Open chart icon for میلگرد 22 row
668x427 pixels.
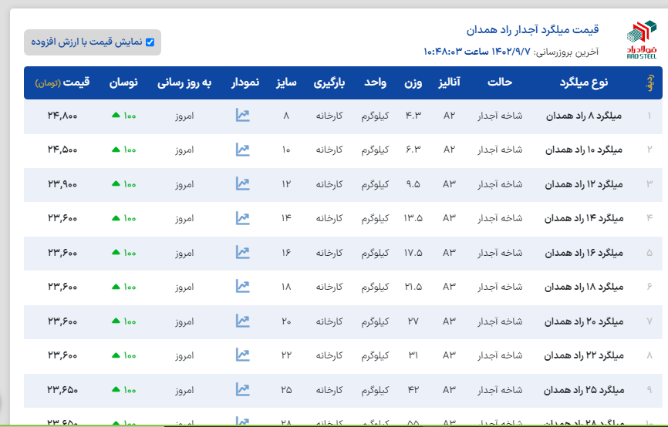click(243, 355)
